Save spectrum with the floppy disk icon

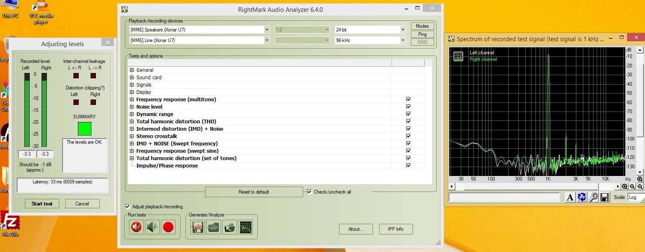[605, 197]
